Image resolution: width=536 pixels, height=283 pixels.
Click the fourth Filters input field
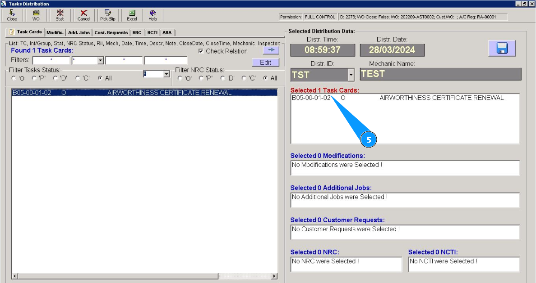coord(166,61)
